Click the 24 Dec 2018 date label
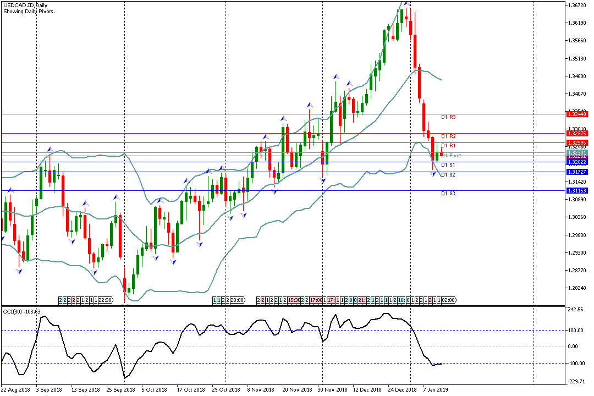Screen dimensions: 594x396 point(402,390)
